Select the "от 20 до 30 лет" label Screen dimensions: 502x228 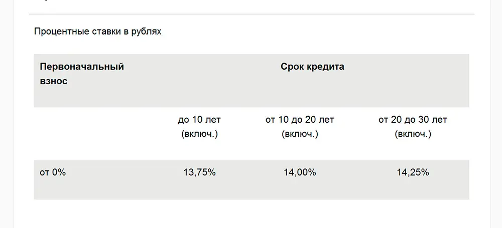point(413,120)
